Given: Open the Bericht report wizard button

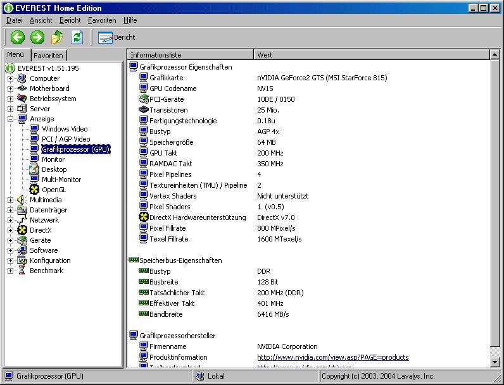Looking at the screenshot, I should point(117,37).
